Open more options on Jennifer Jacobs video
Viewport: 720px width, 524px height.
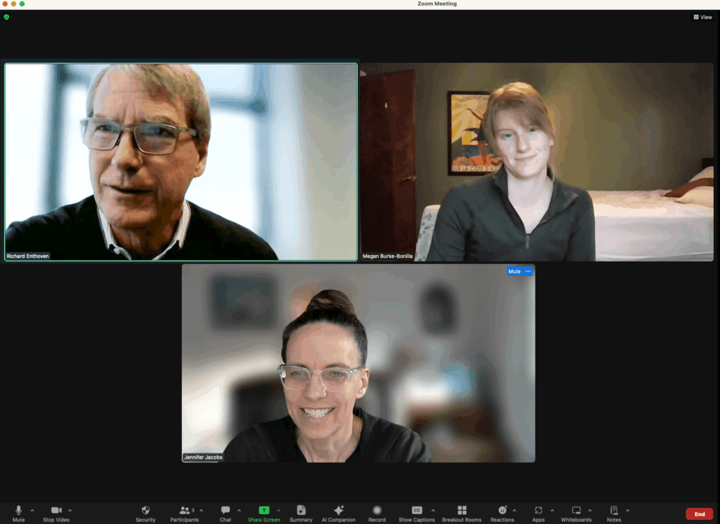coord(528,271)
